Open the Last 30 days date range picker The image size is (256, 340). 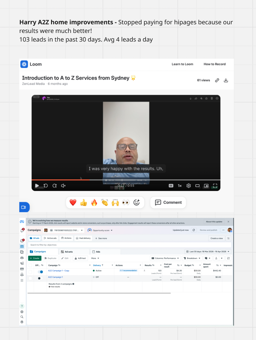208,252
